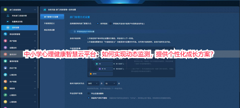Viewport: 240px width, 108px height.
Task: Click the 量表库管理 menu label
Action: (14, 61)
